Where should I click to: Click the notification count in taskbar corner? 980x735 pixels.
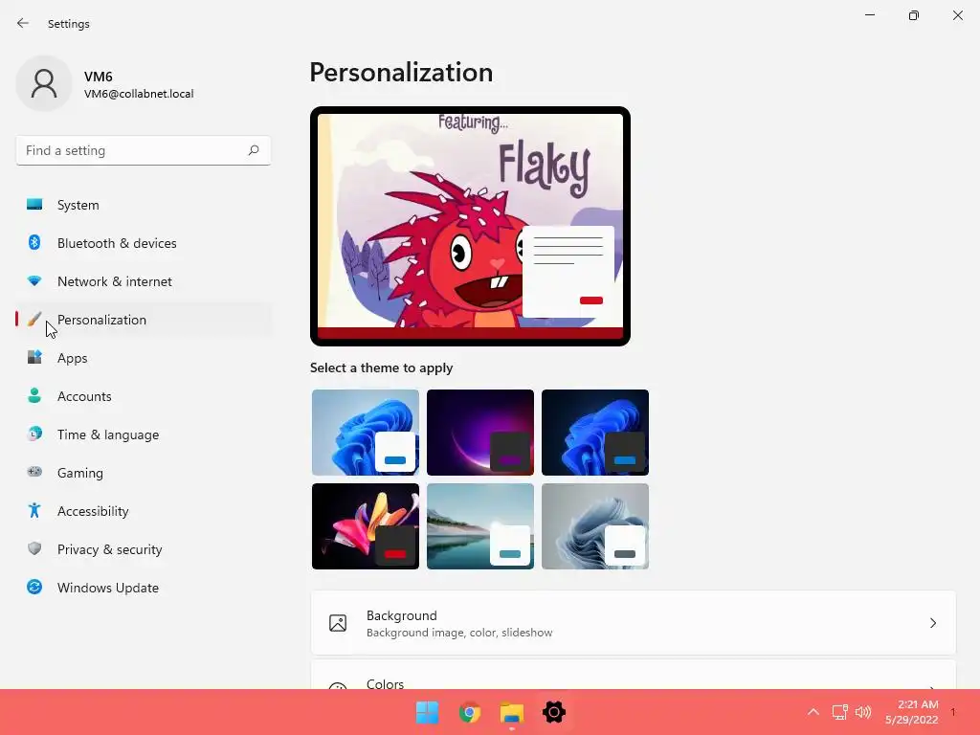coord(953,712)
